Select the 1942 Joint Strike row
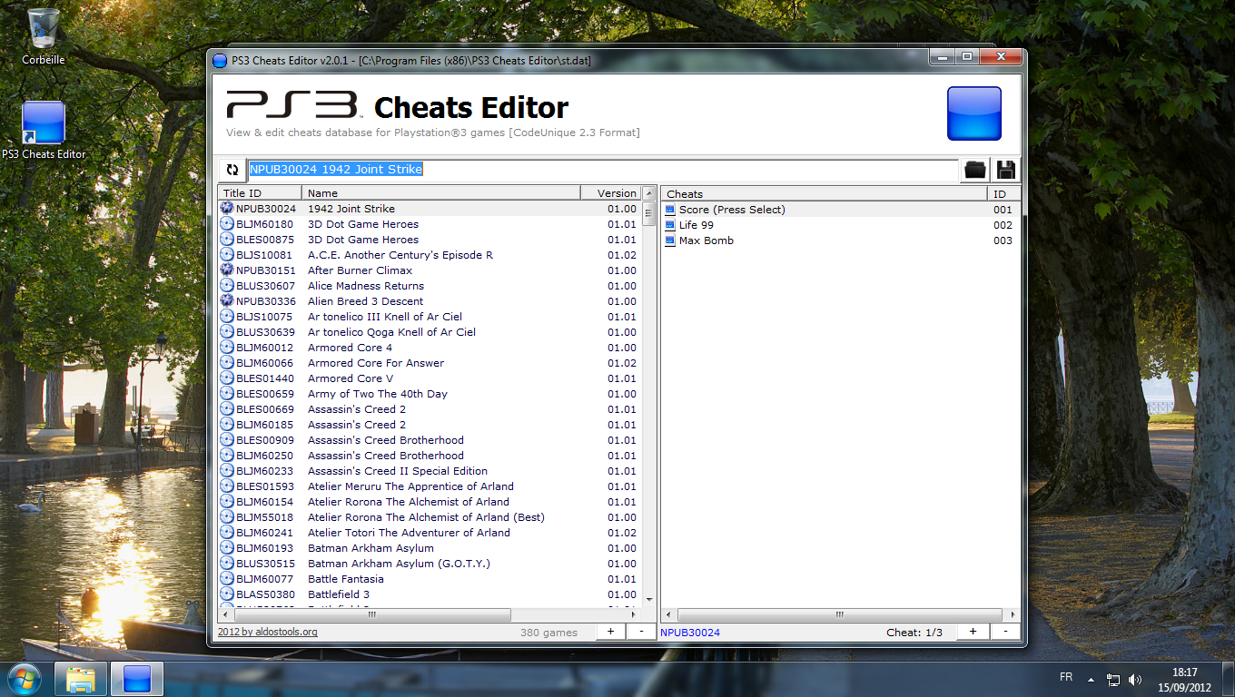The image size is (1235, 697). 430,209
